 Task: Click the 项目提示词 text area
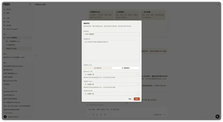(x=111, y=50)
